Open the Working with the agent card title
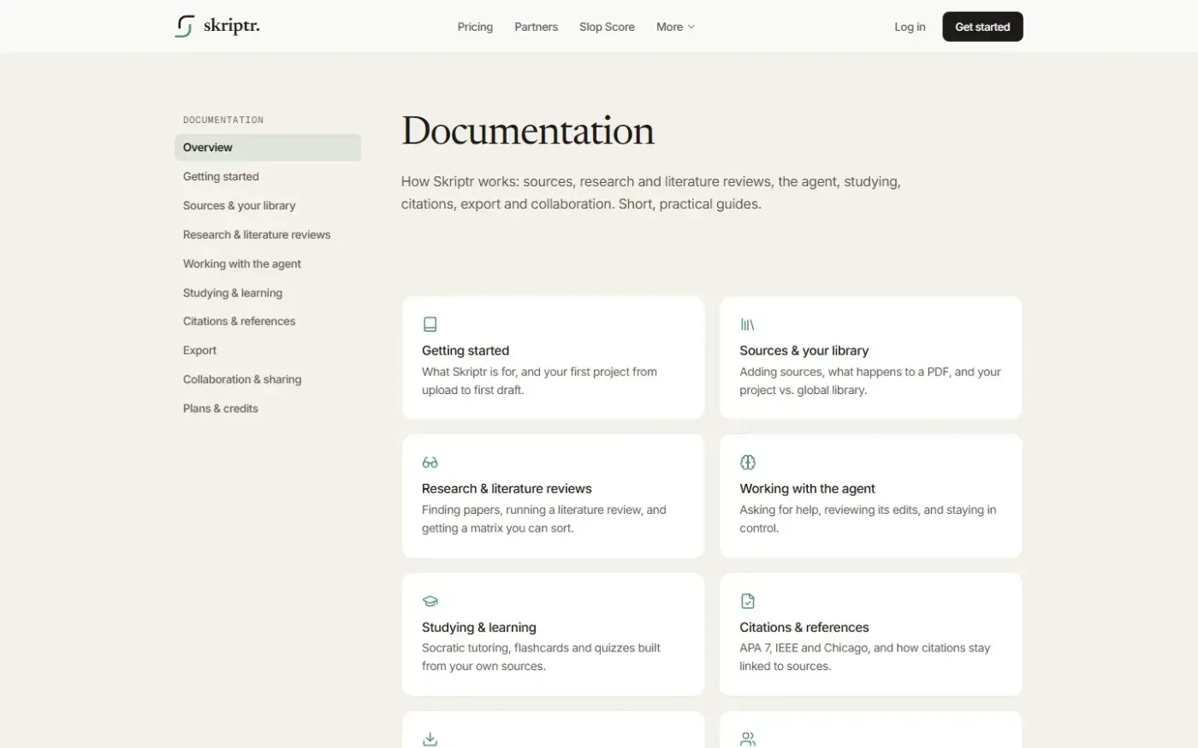This screenshot has height=748, width=1198. coord(807,488)
